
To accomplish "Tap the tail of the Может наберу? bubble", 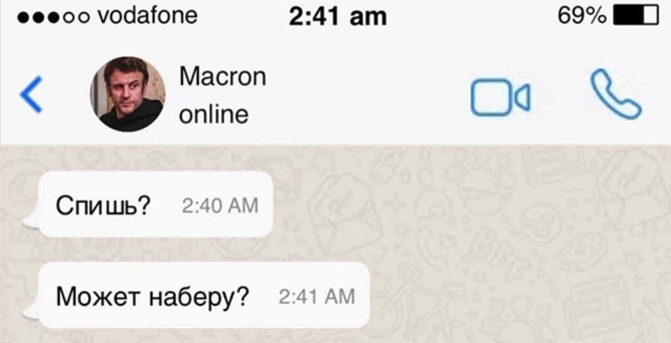I will click(31, 311).
